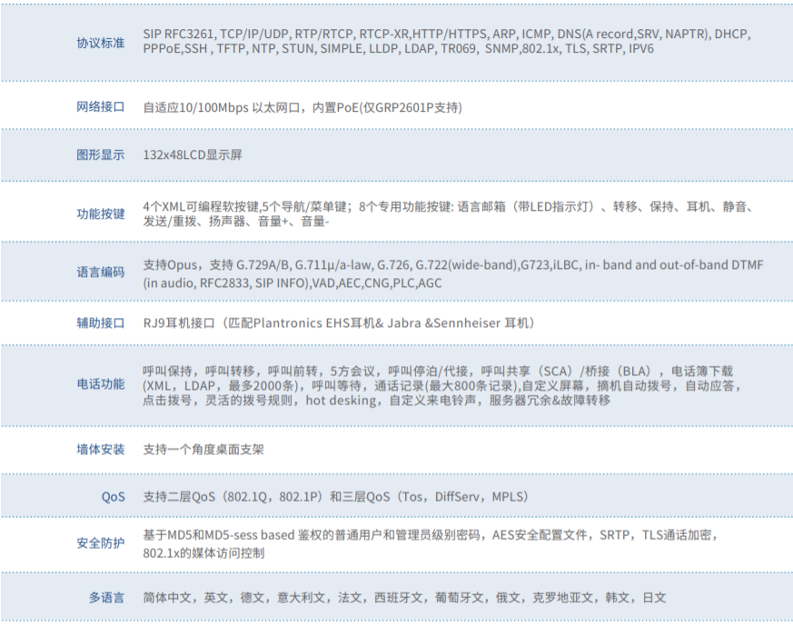Click the 图形显示 row label

(100, 155)
